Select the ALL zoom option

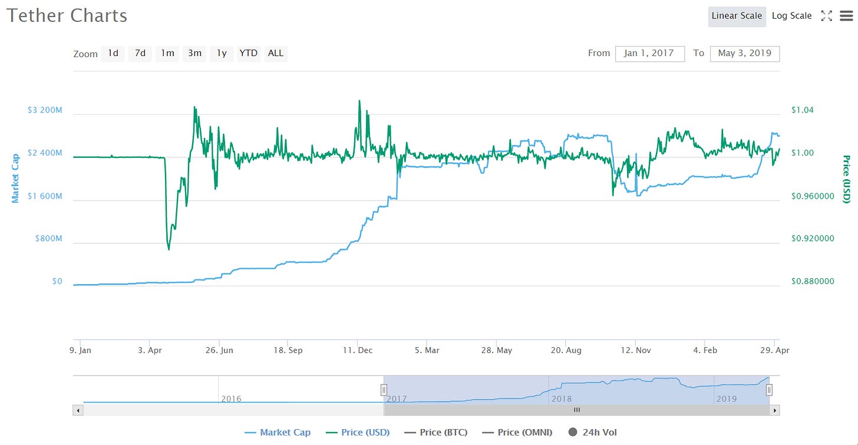pos(276,53)
